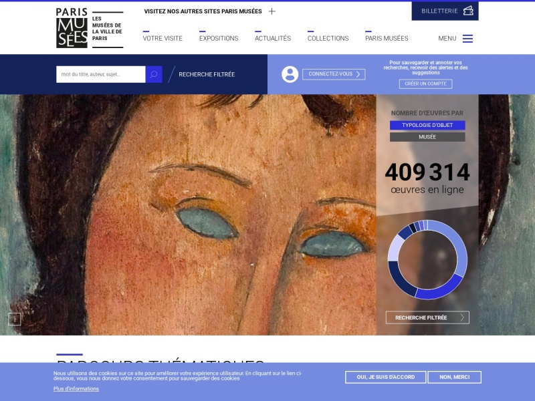Open the Expositions menu
This screenshot has height=401, width=535.
tap(219, 38)
